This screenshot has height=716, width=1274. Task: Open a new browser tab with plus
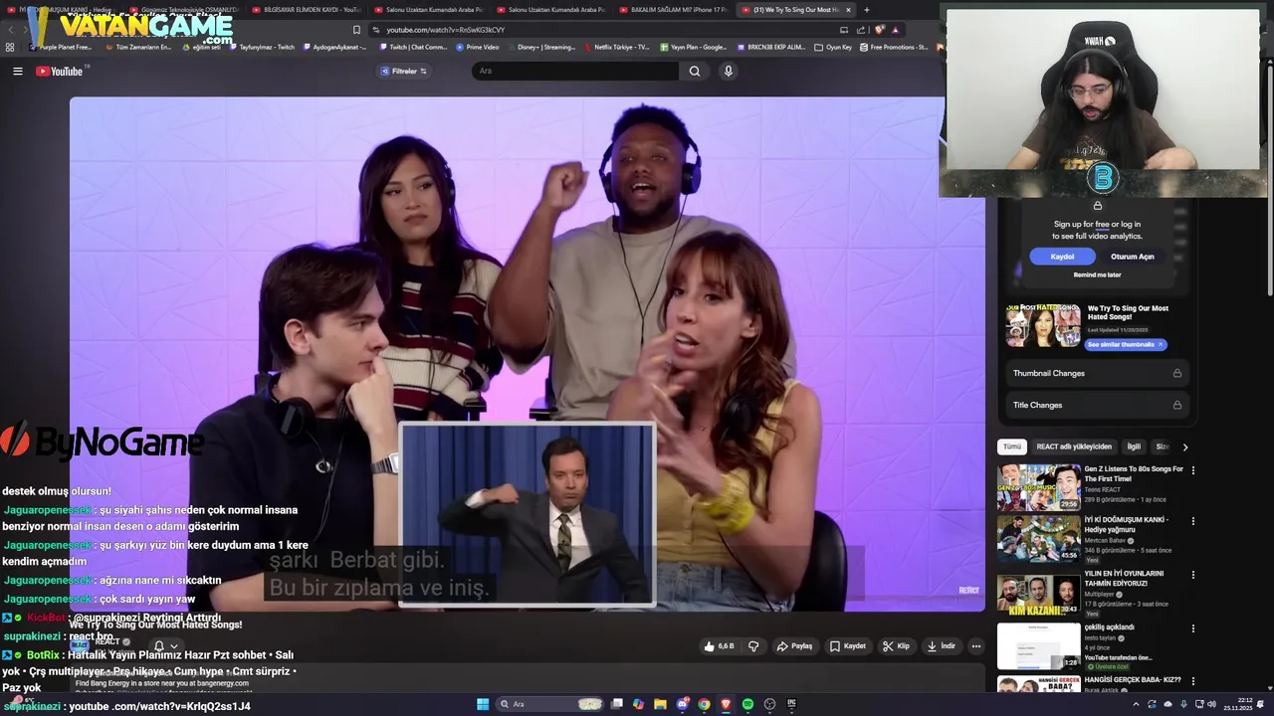coord(866,10)
